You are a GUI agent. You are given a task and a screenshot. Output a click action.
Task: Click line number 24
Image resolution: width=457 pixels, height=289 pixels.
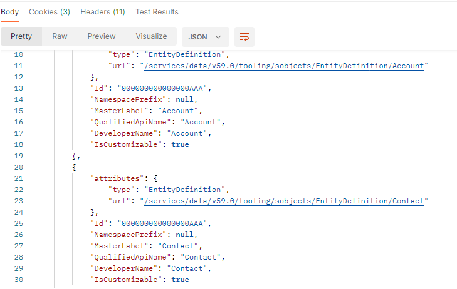tap(19, 213)
